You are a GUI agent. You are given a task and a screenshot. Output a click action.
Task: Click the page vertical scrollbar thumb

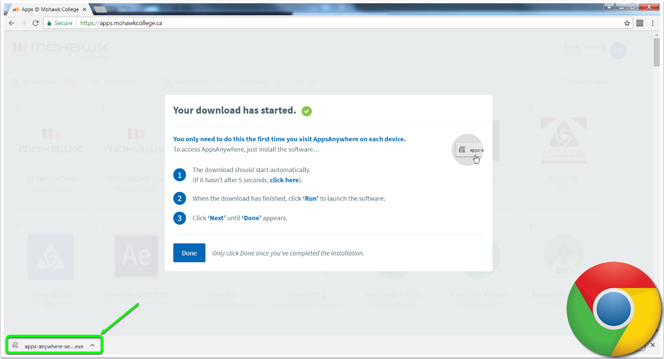point(657,51)
